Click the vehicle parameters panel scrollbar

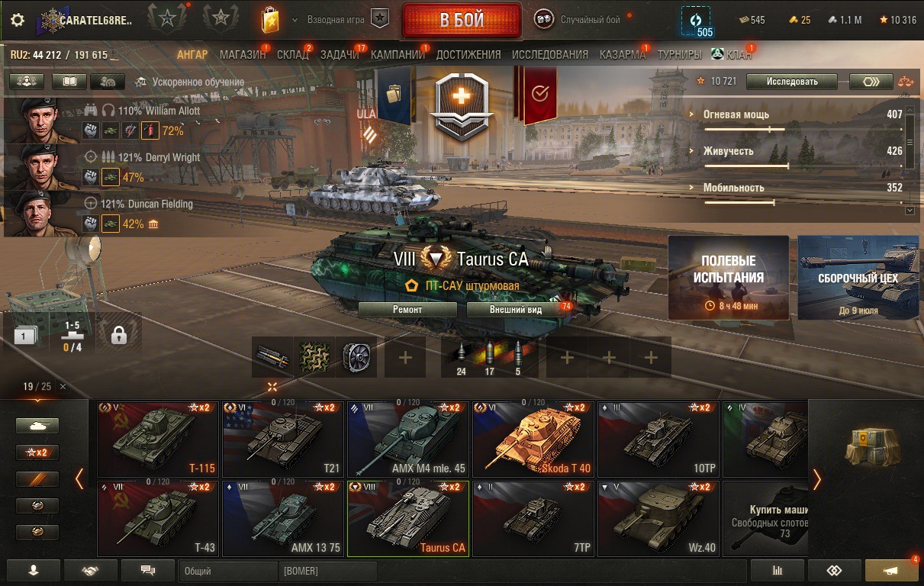(x=910, y=160)
